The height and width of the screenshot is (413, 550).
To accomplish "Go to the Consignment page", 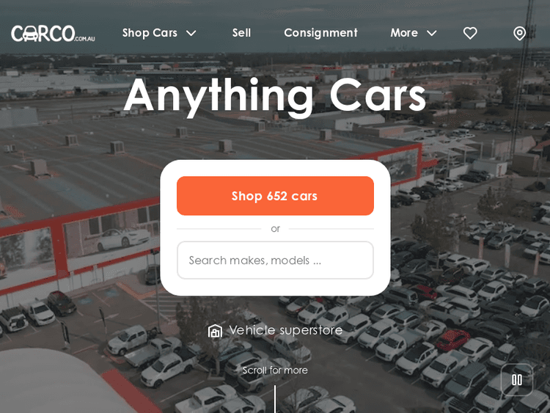I will (320, 33).
